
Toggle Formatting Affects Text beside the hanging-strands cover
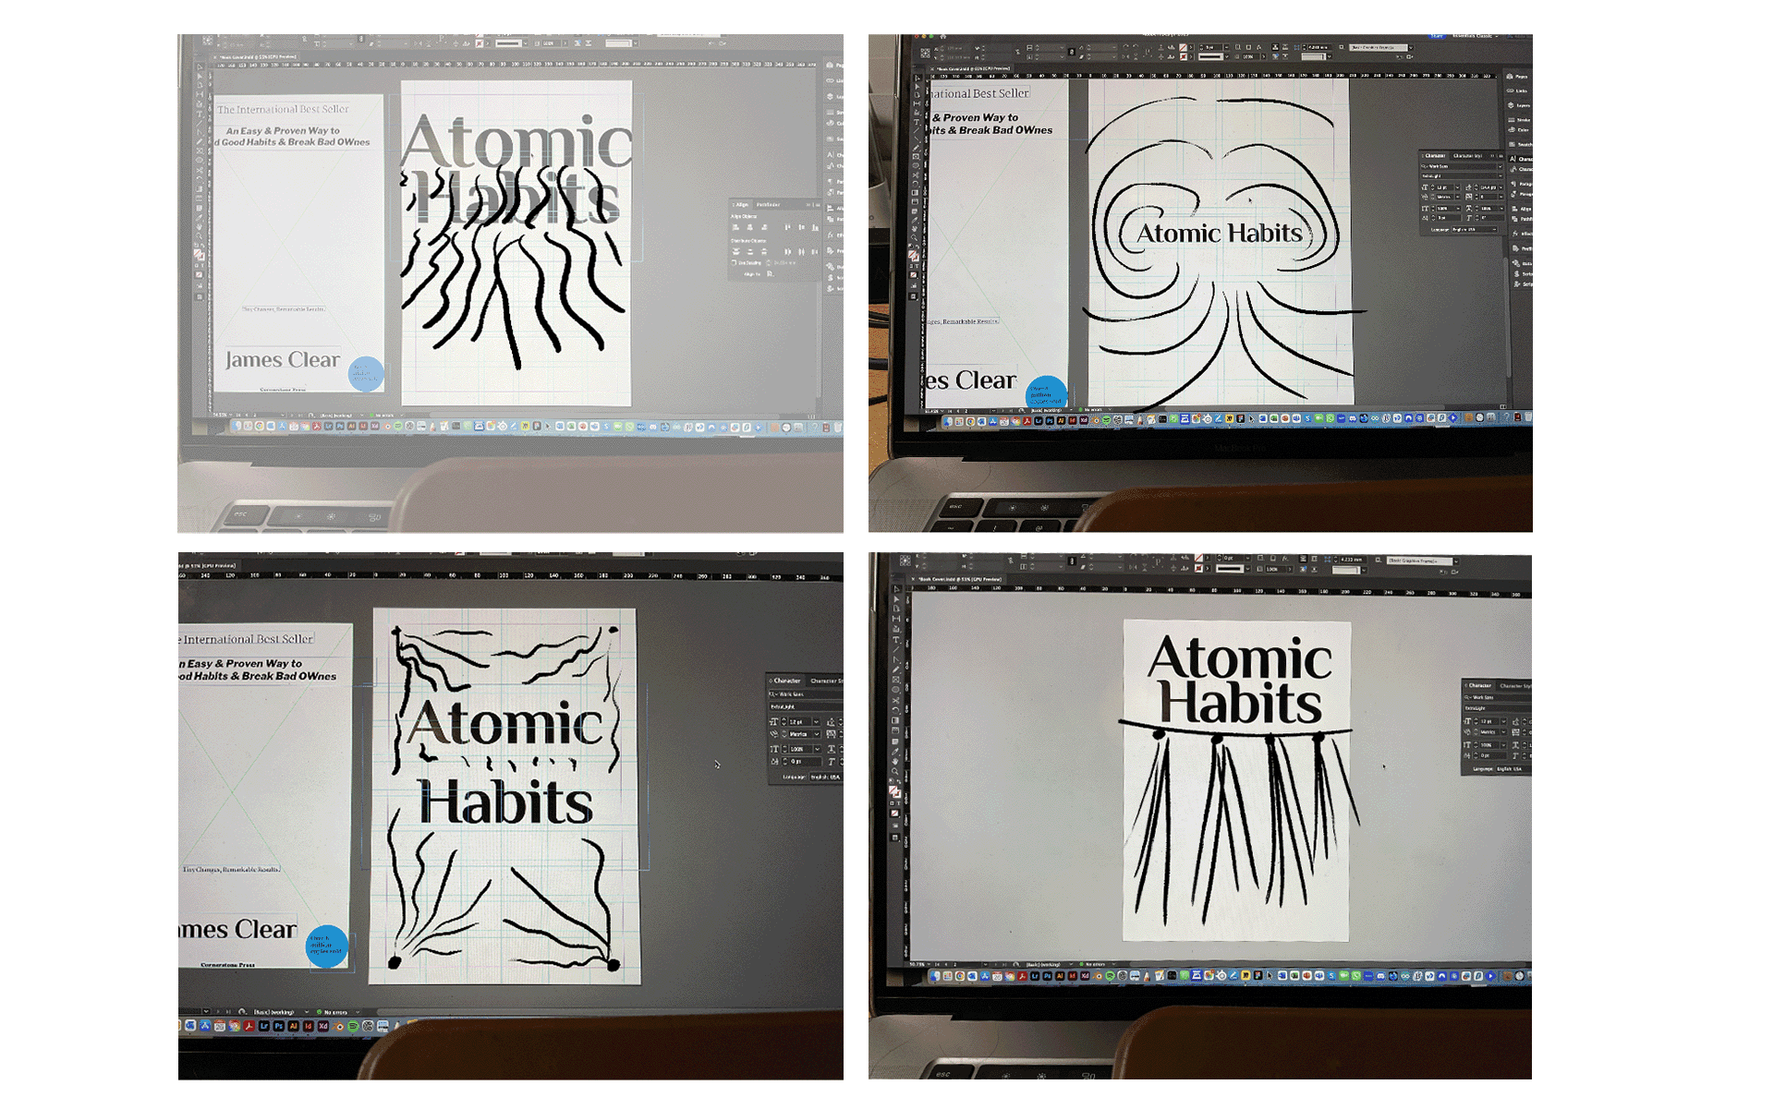click(x=899, y=803)
